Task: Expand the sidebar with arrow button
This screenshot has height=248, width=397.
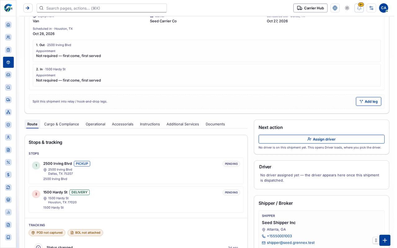Action: [28, 8]
